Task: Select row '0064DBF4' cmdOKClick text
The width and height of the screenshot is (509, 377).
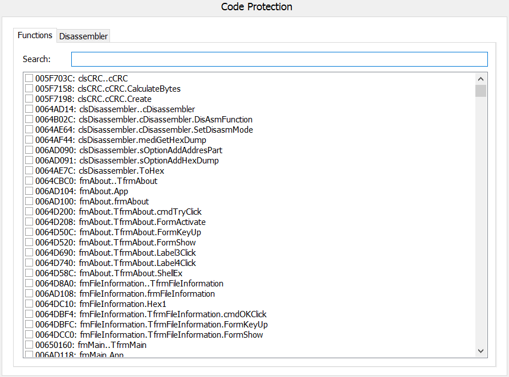Action: click(x=151, y=314)
